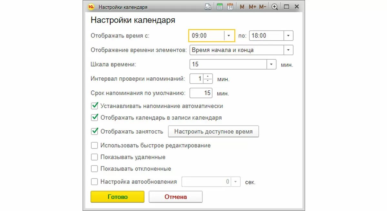Image resolution: width=387 pixels, height=211 pixels.
Task: Enable 'Настройка автообновления' checkbox
Action: pos(94,182)
